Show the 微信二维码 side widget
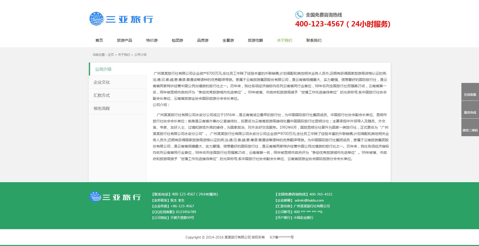Image resolution: width=479 pixels, height=246 pixels. click(x=470, y=128)
